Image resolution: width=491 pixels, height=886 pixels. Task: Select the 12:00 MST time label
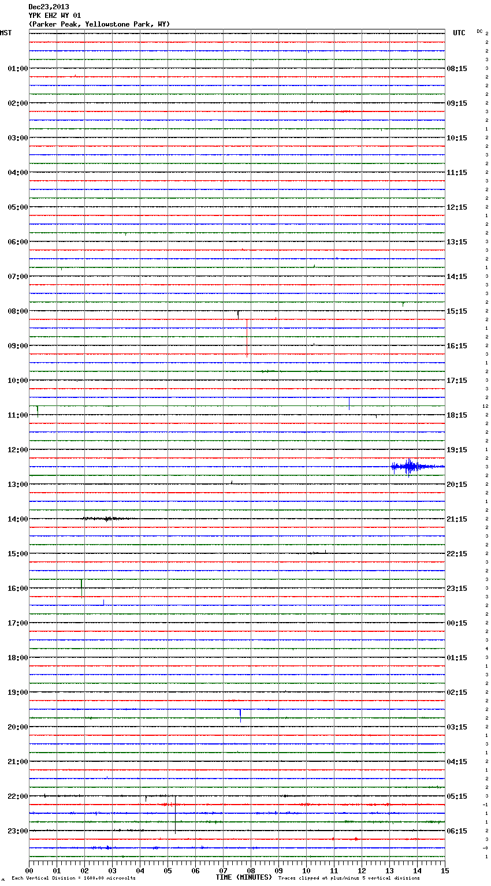click(x=18, y=450)
